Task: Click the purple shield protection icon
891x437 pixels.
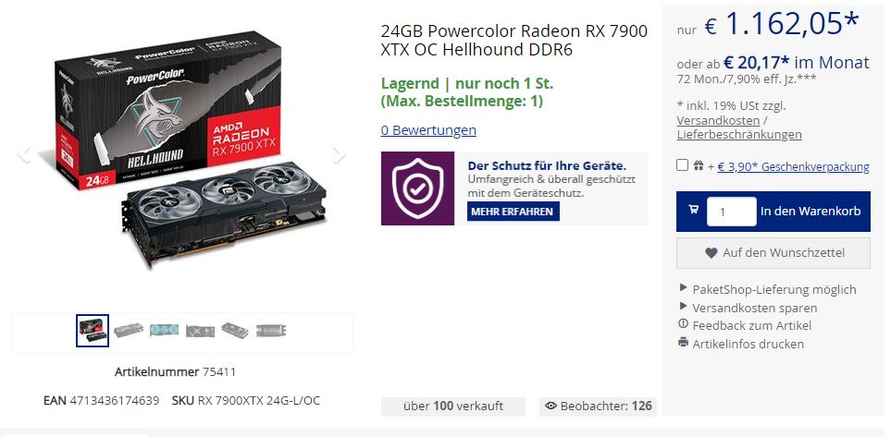Action: [417, 188]
